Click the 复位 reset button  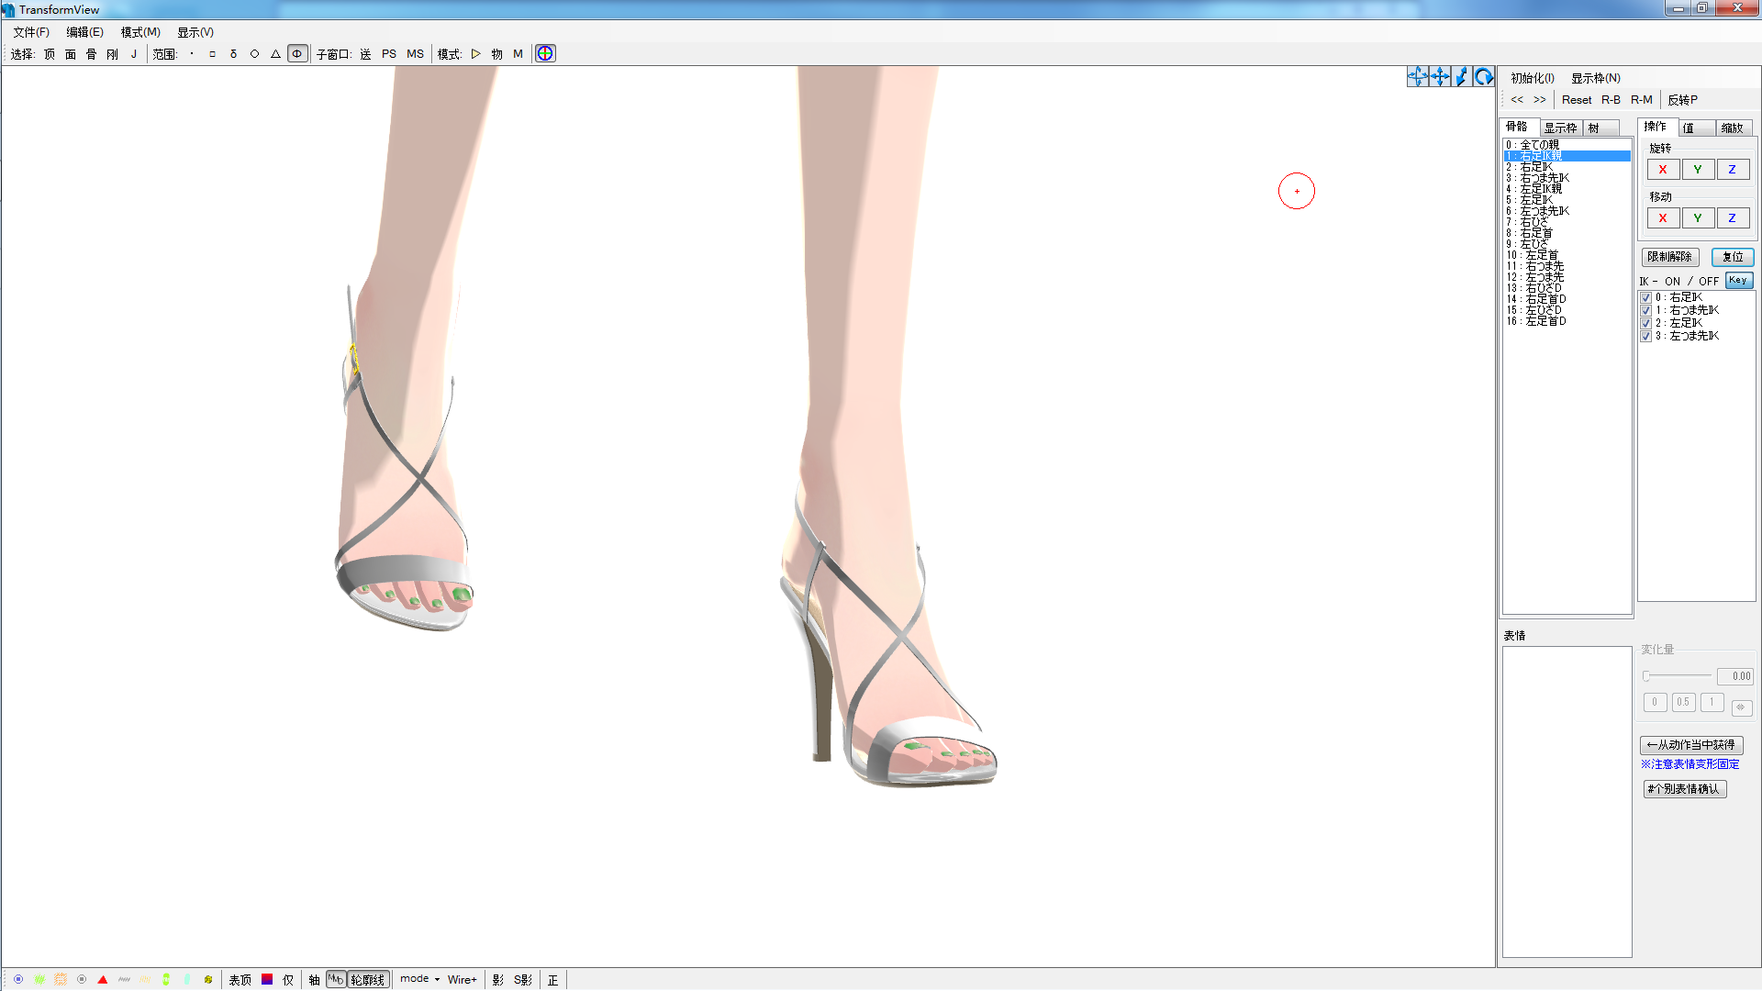pyautogui.click(x=1733, y=257)
